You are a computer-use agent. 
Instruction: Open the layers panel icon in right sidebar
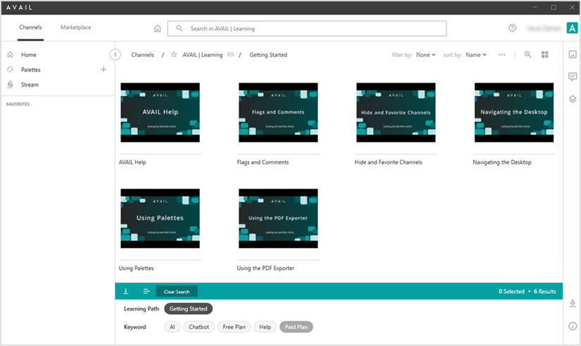pos(573,99)
